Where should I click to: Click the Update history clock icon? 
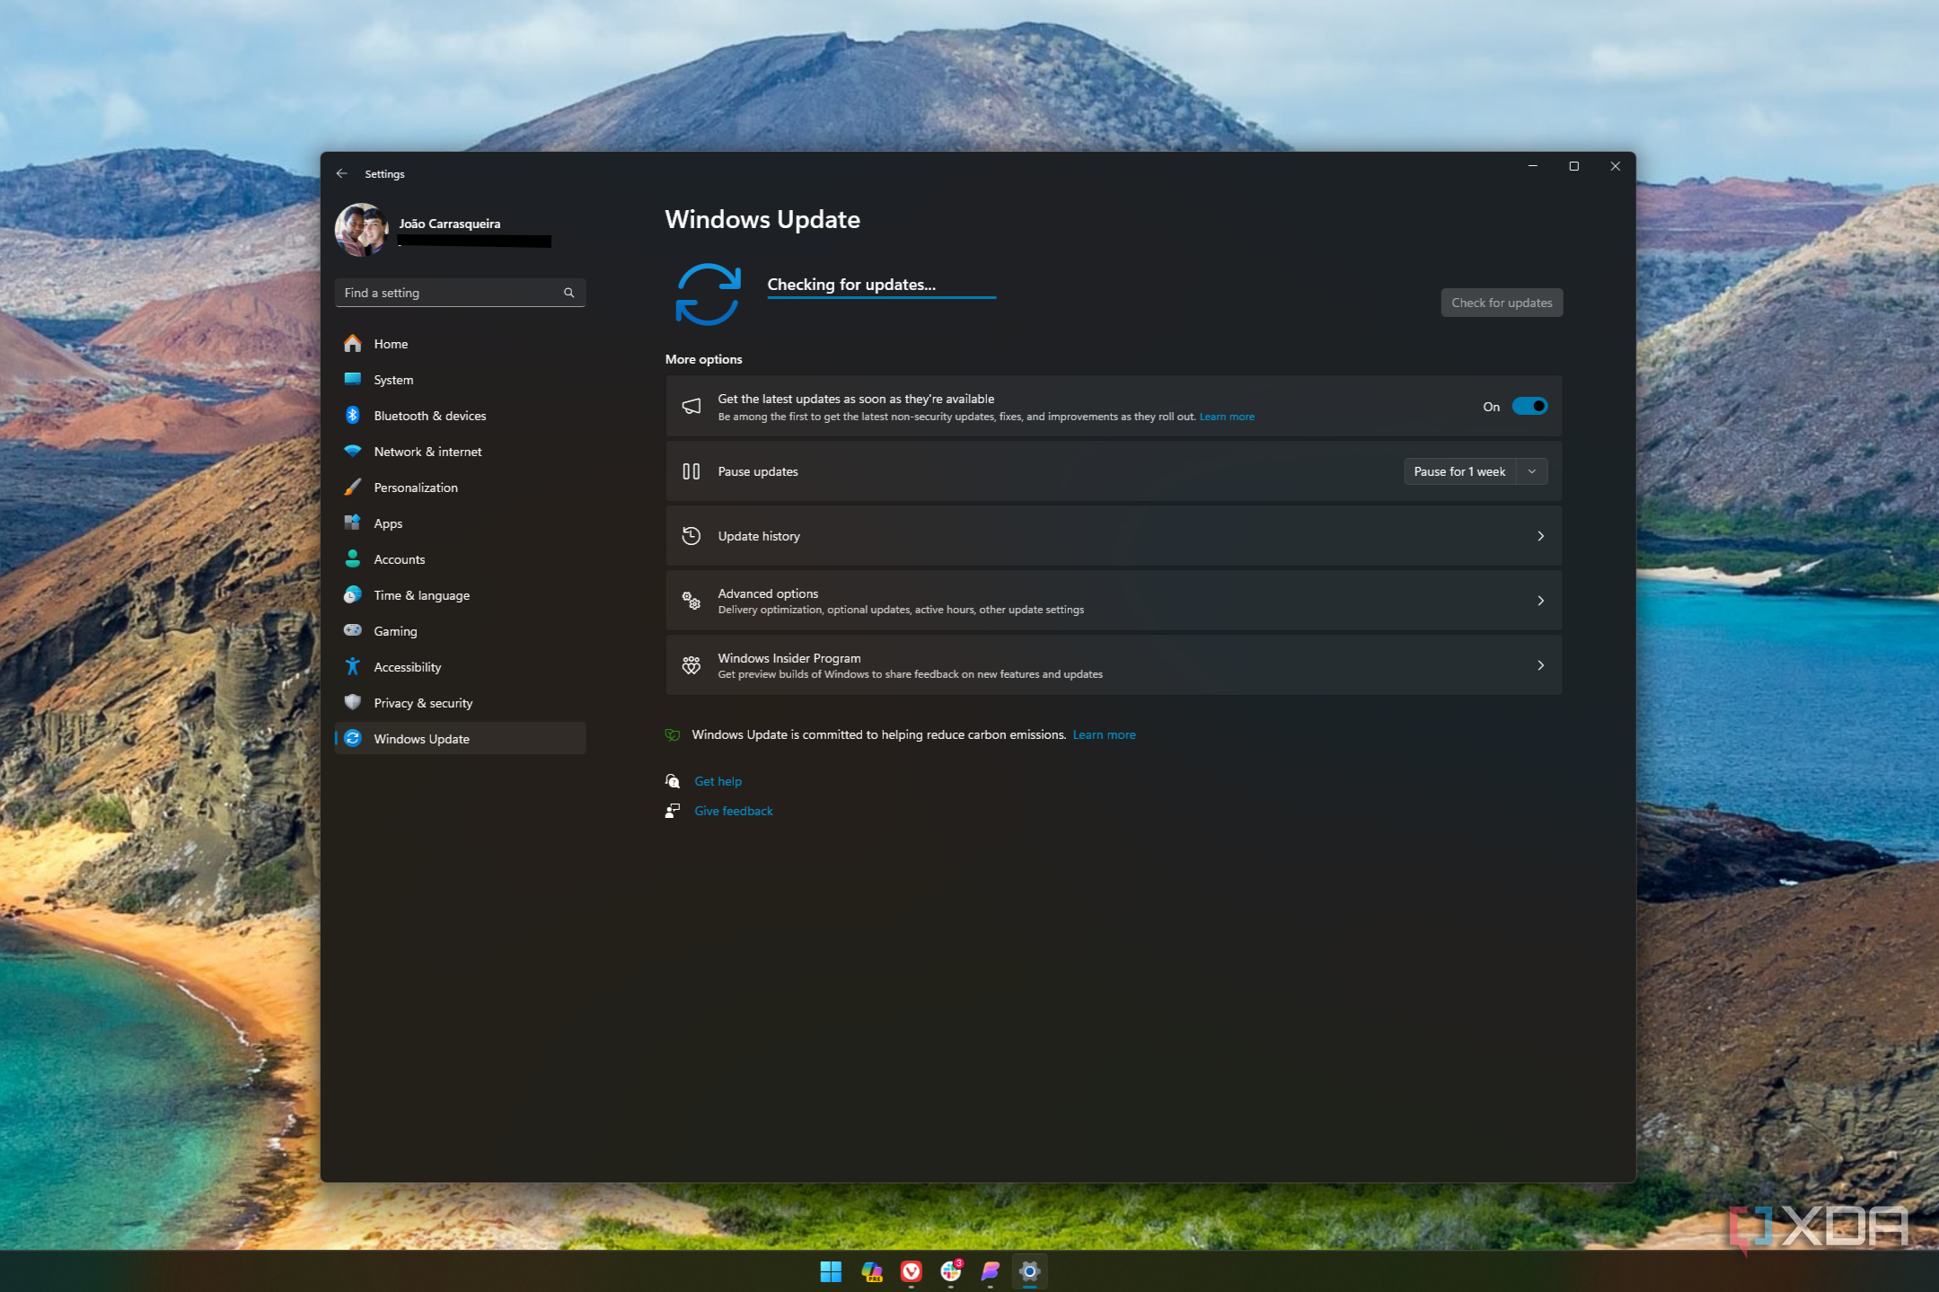pyautogui.click(x=692, y=536)
